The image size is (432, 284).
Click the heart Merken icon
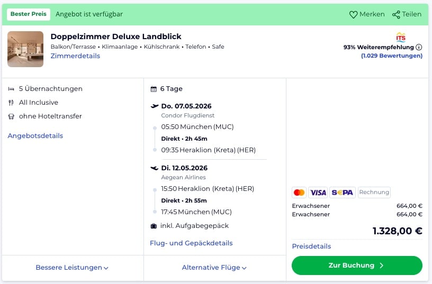point(353,15)
